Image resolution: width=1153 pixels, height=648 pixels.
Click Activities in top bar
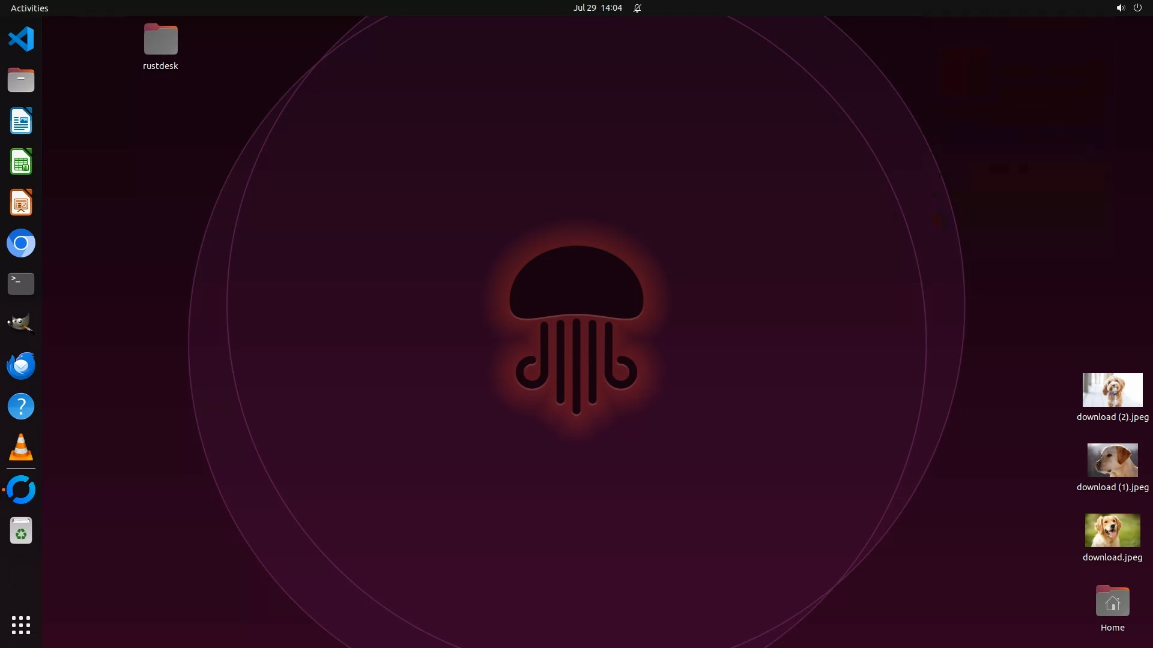[29, 8]
